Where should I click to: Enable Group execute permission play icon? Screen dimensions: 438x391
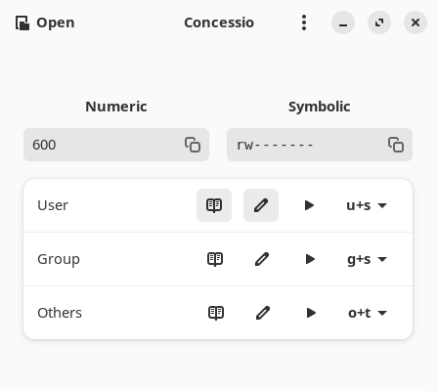(x=310, y=259)
